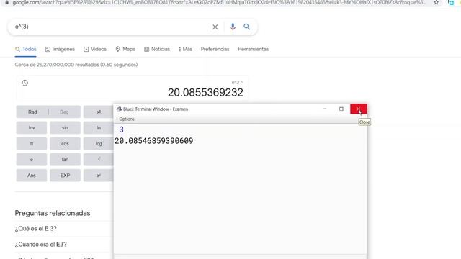Open Preferencias link
Image resolution: width=461 pixels, height=259 pixels.
click(x=215, y=49)
